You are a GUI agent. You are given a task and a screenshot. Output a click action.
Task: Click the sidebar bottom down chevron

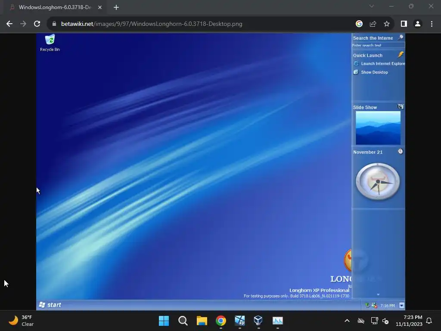(378, 294)
